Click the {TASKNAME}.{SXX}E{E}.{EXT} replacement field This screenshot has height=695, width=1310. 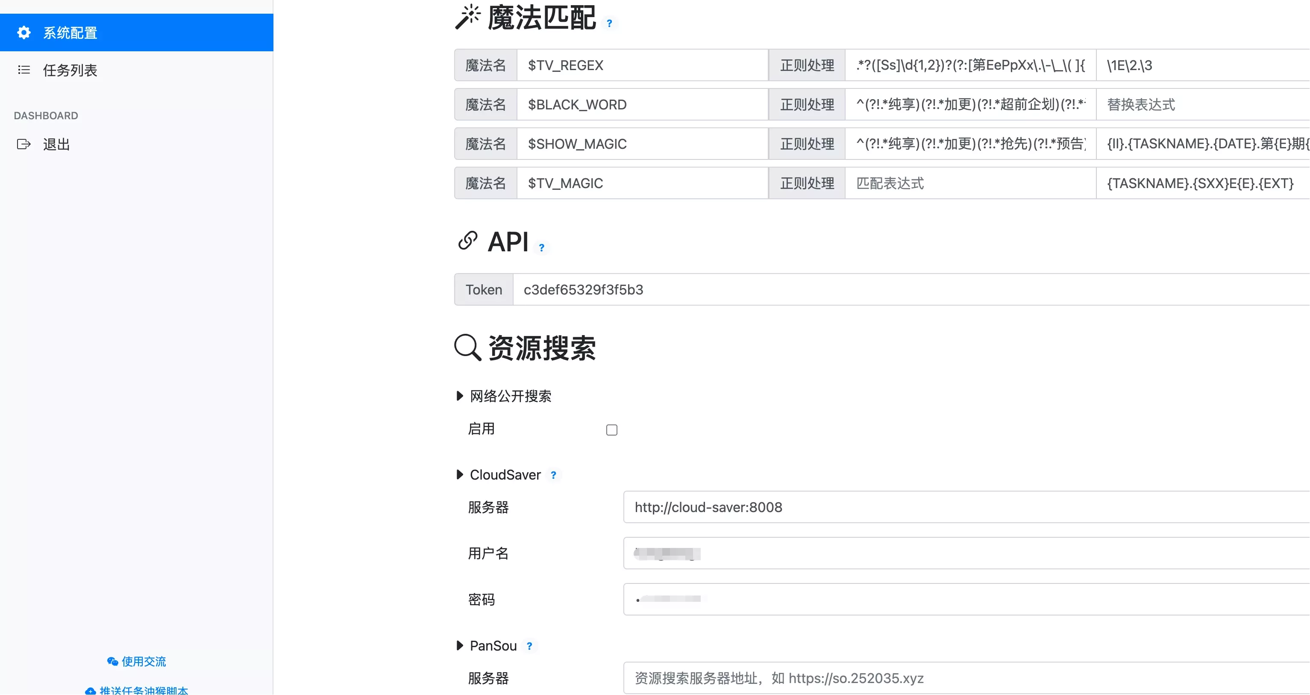pos(1203,183)
